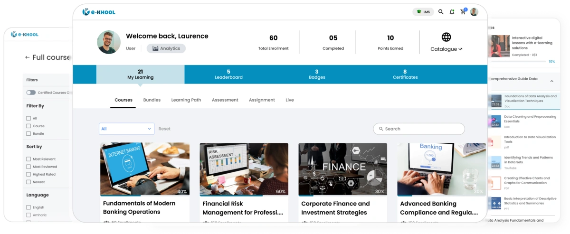Click the e-KHOOL logo in header
The height and width of the screenshot is (234, 570).
99,12
